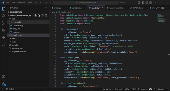Image resolution: width=170 pixels, height=91 pixels.
Task: Open the Extensions view
Action: click(x=3, y=38)
